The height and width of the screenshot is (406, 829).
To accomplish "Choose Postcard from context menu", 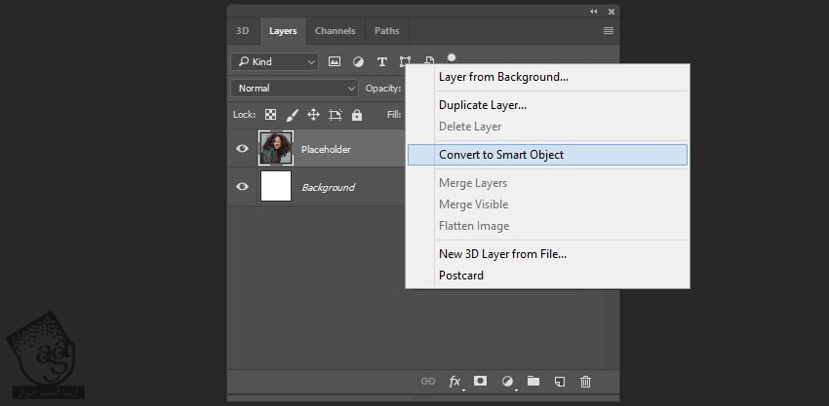I will [547, 276].
